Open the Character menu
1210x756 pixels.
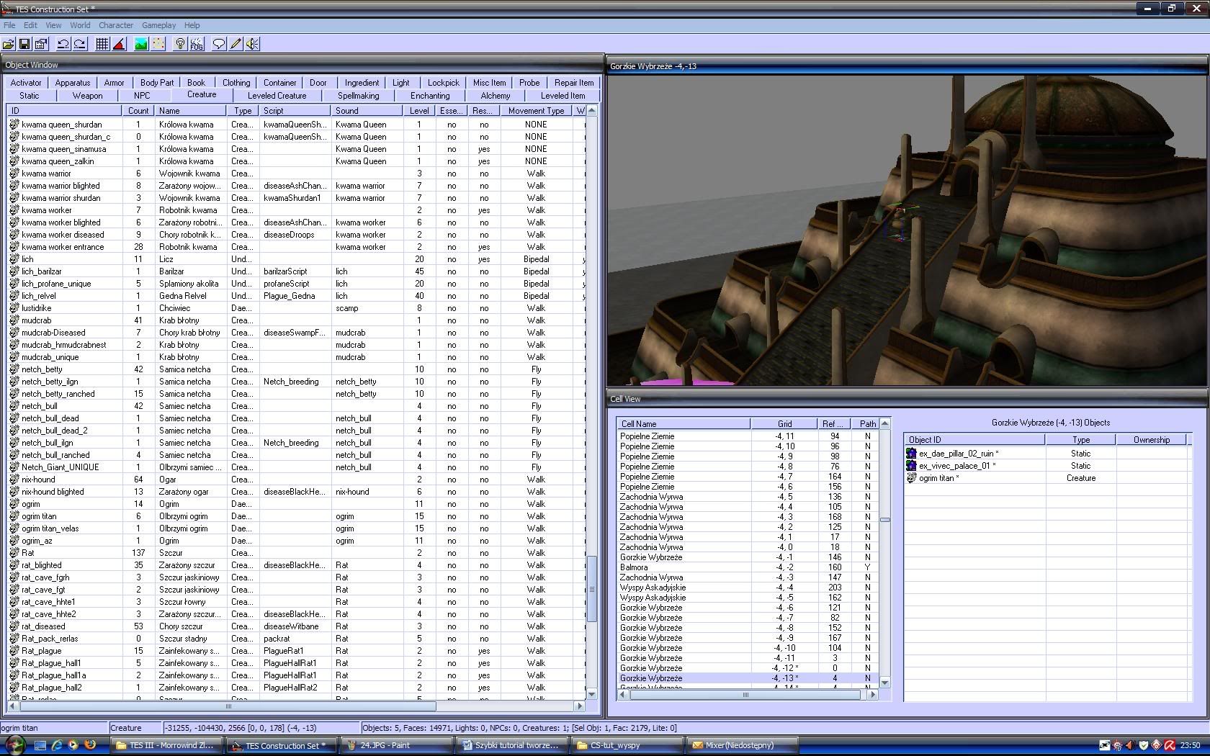pyautogui.click(x=116, y=24)
